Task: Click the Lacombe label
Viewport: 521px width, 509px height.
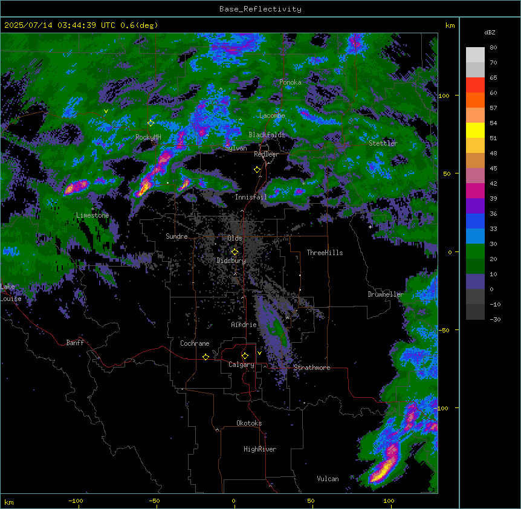Action: (x=272, y=115)
